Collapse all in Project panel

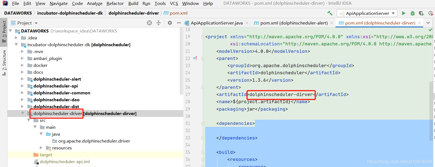click(159, 23)
